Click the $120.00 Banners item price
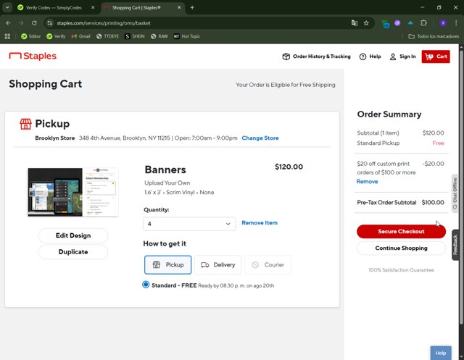Viewport: 464px width, 360px height. point(289,167)
